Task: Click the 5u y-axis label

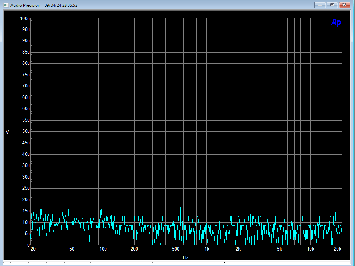Action: 27,233
